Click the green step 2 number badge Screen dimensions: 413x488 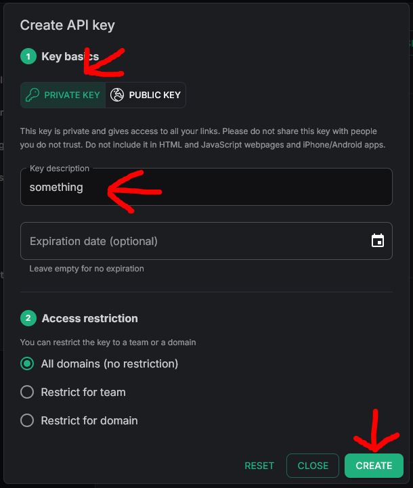click(28, 318)
